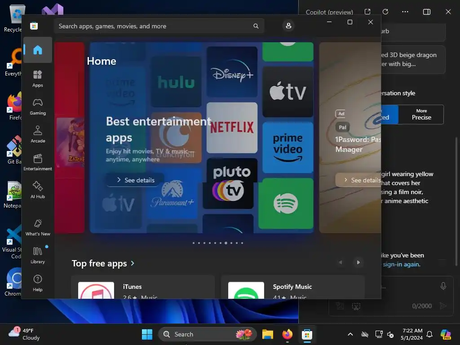Open Entertainment section in sidebar
The width and height of the screenshot is (460, 345).
38,162
